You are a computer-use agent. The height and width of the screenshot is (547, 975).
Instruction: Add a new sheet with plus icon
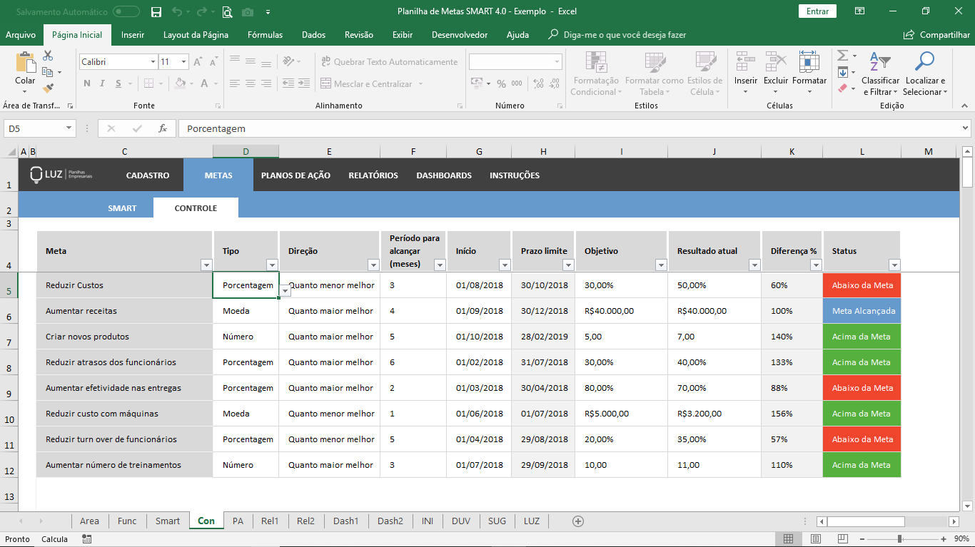[x=578, y=521]
